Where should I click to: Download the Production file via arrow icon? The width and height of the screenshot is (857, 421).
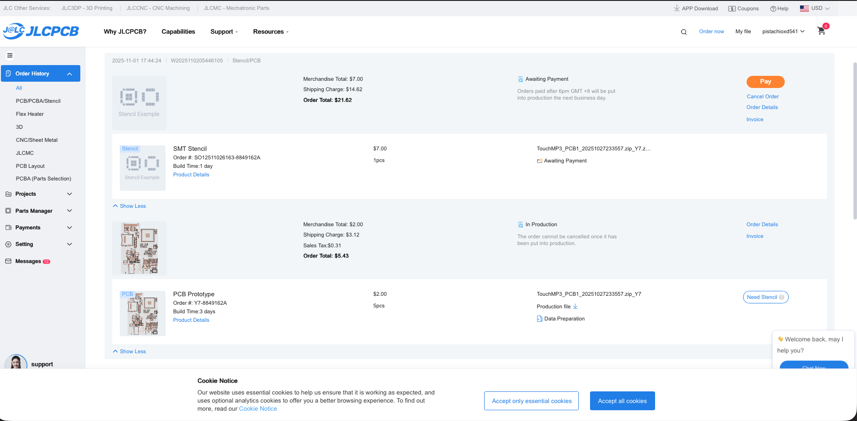(x=575, y=307)
